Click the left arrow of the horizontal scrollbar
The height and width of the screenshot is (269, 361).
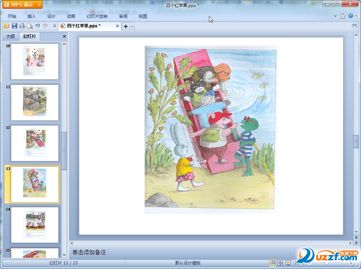tap(71, 243)
